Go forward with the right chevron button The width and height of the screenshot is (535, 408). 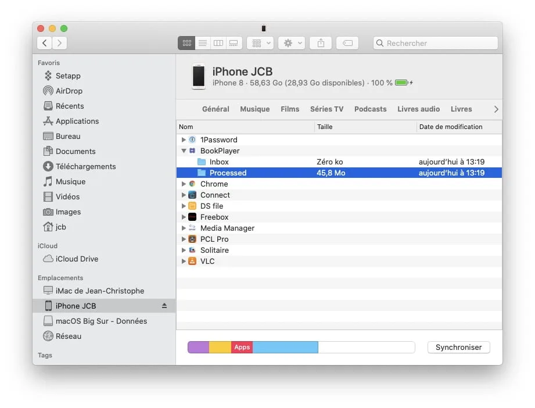point(59,43)
